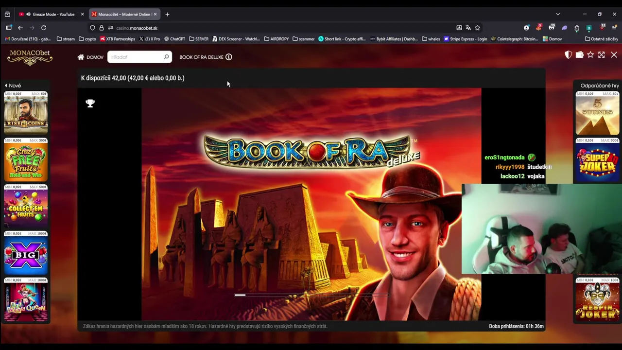
Task: Open browser hamburger menu
Action: coord(614,28)
